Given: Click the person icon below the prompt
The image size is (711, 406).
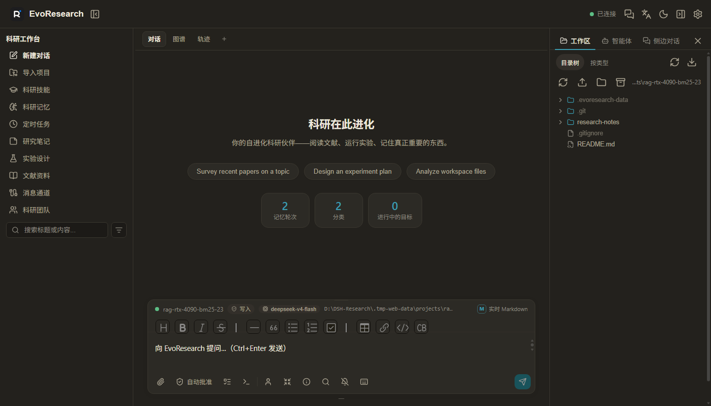Looking at the screenshot, I should tap(268, 382).
